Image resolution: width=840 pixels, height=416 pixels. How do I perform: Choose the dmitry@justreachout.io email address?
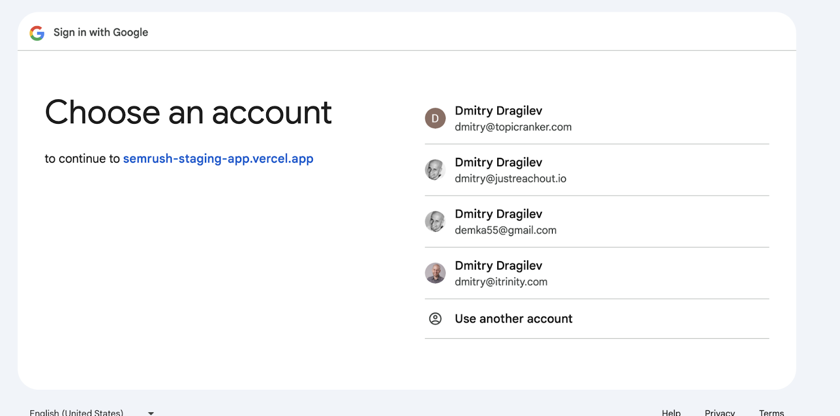[x=510, y=179]
